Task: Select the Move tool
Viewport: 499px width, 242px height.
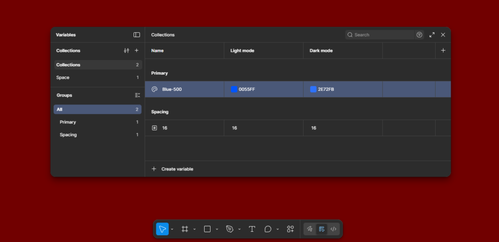Action: click(162, 229)
